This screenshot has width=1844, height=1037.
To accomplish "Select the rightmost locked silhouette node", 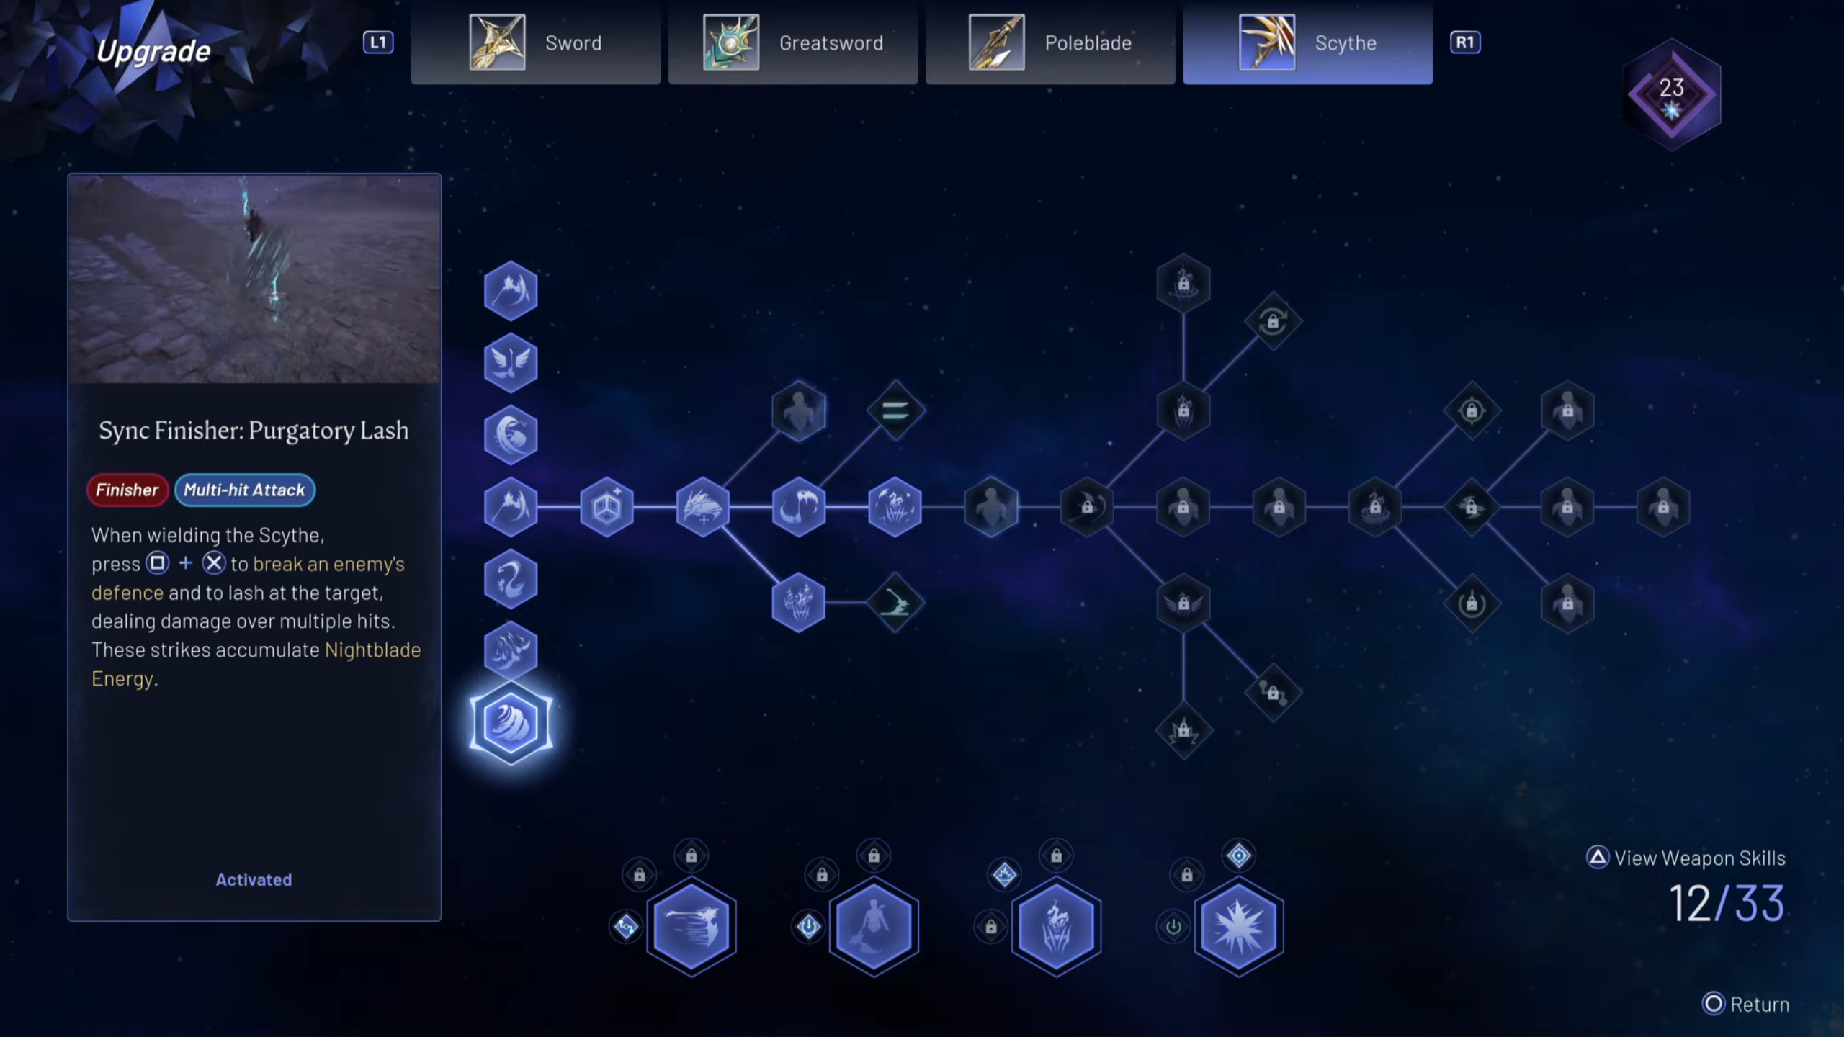I will click(1663, 507).
